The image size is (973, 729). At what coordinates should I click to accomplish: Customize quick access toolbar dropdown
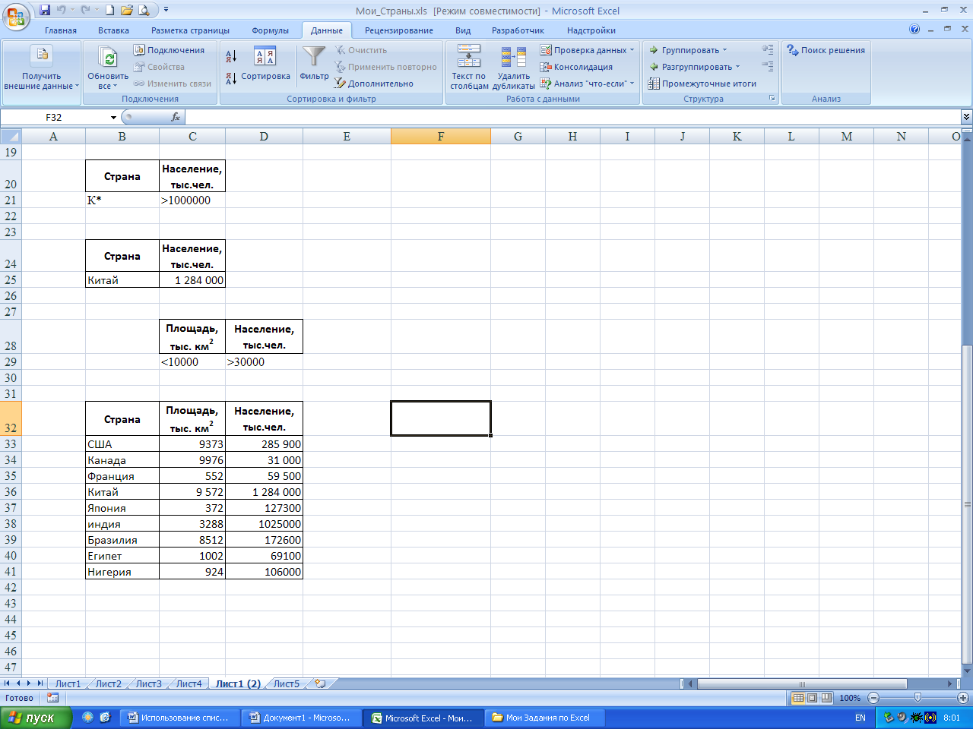[x=166, y=10]
